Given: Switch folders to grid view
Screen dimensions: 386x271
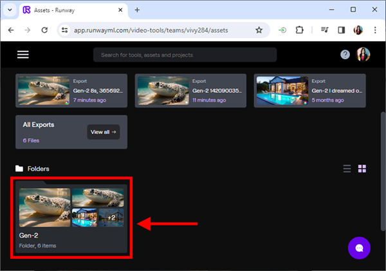Looking at the screenshot, I should (x=362, y=169).
